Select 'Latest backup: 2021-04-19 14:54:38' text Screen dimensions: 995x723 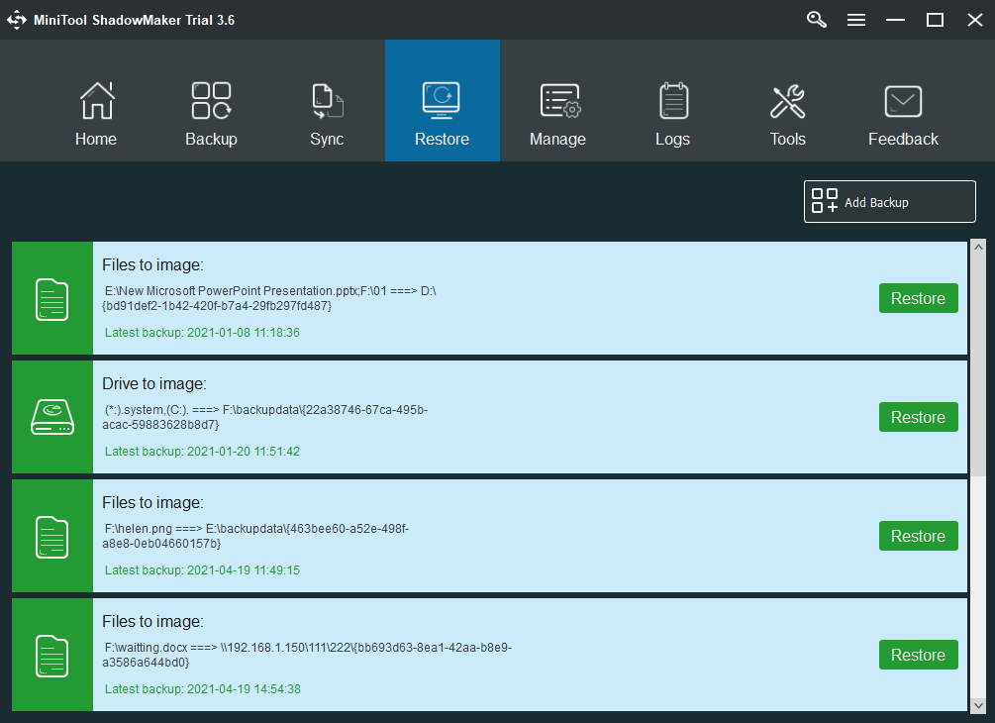click(202, 688)
